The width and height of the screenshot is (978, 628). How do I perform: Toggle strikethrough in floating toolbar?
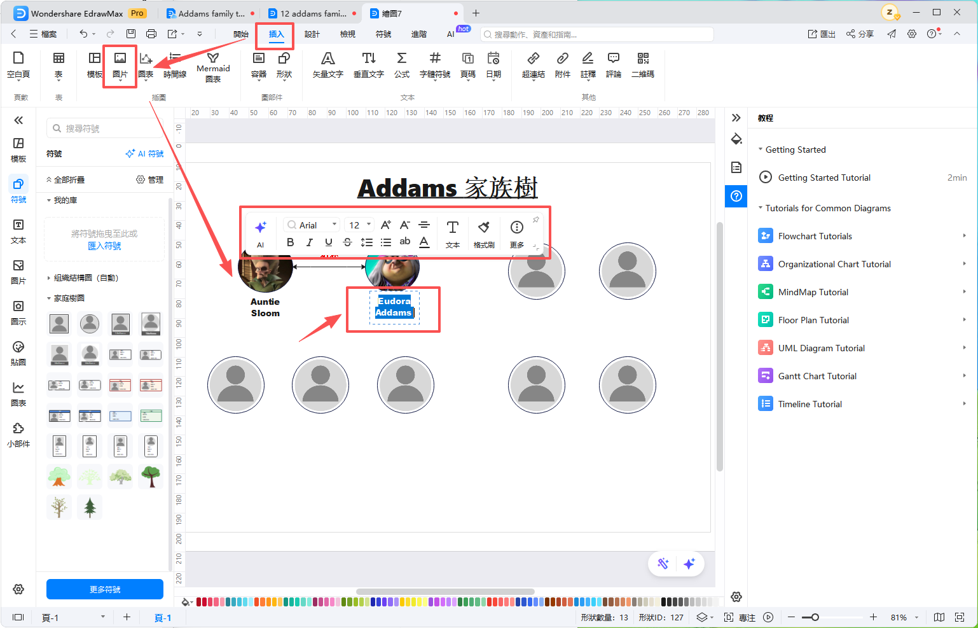pyautogui.click(x=347, y=242)
